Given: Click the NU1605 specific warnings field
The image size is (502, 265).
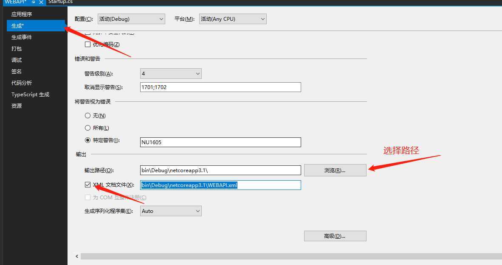Looking at the screenshot, I should tap(220, 142).
